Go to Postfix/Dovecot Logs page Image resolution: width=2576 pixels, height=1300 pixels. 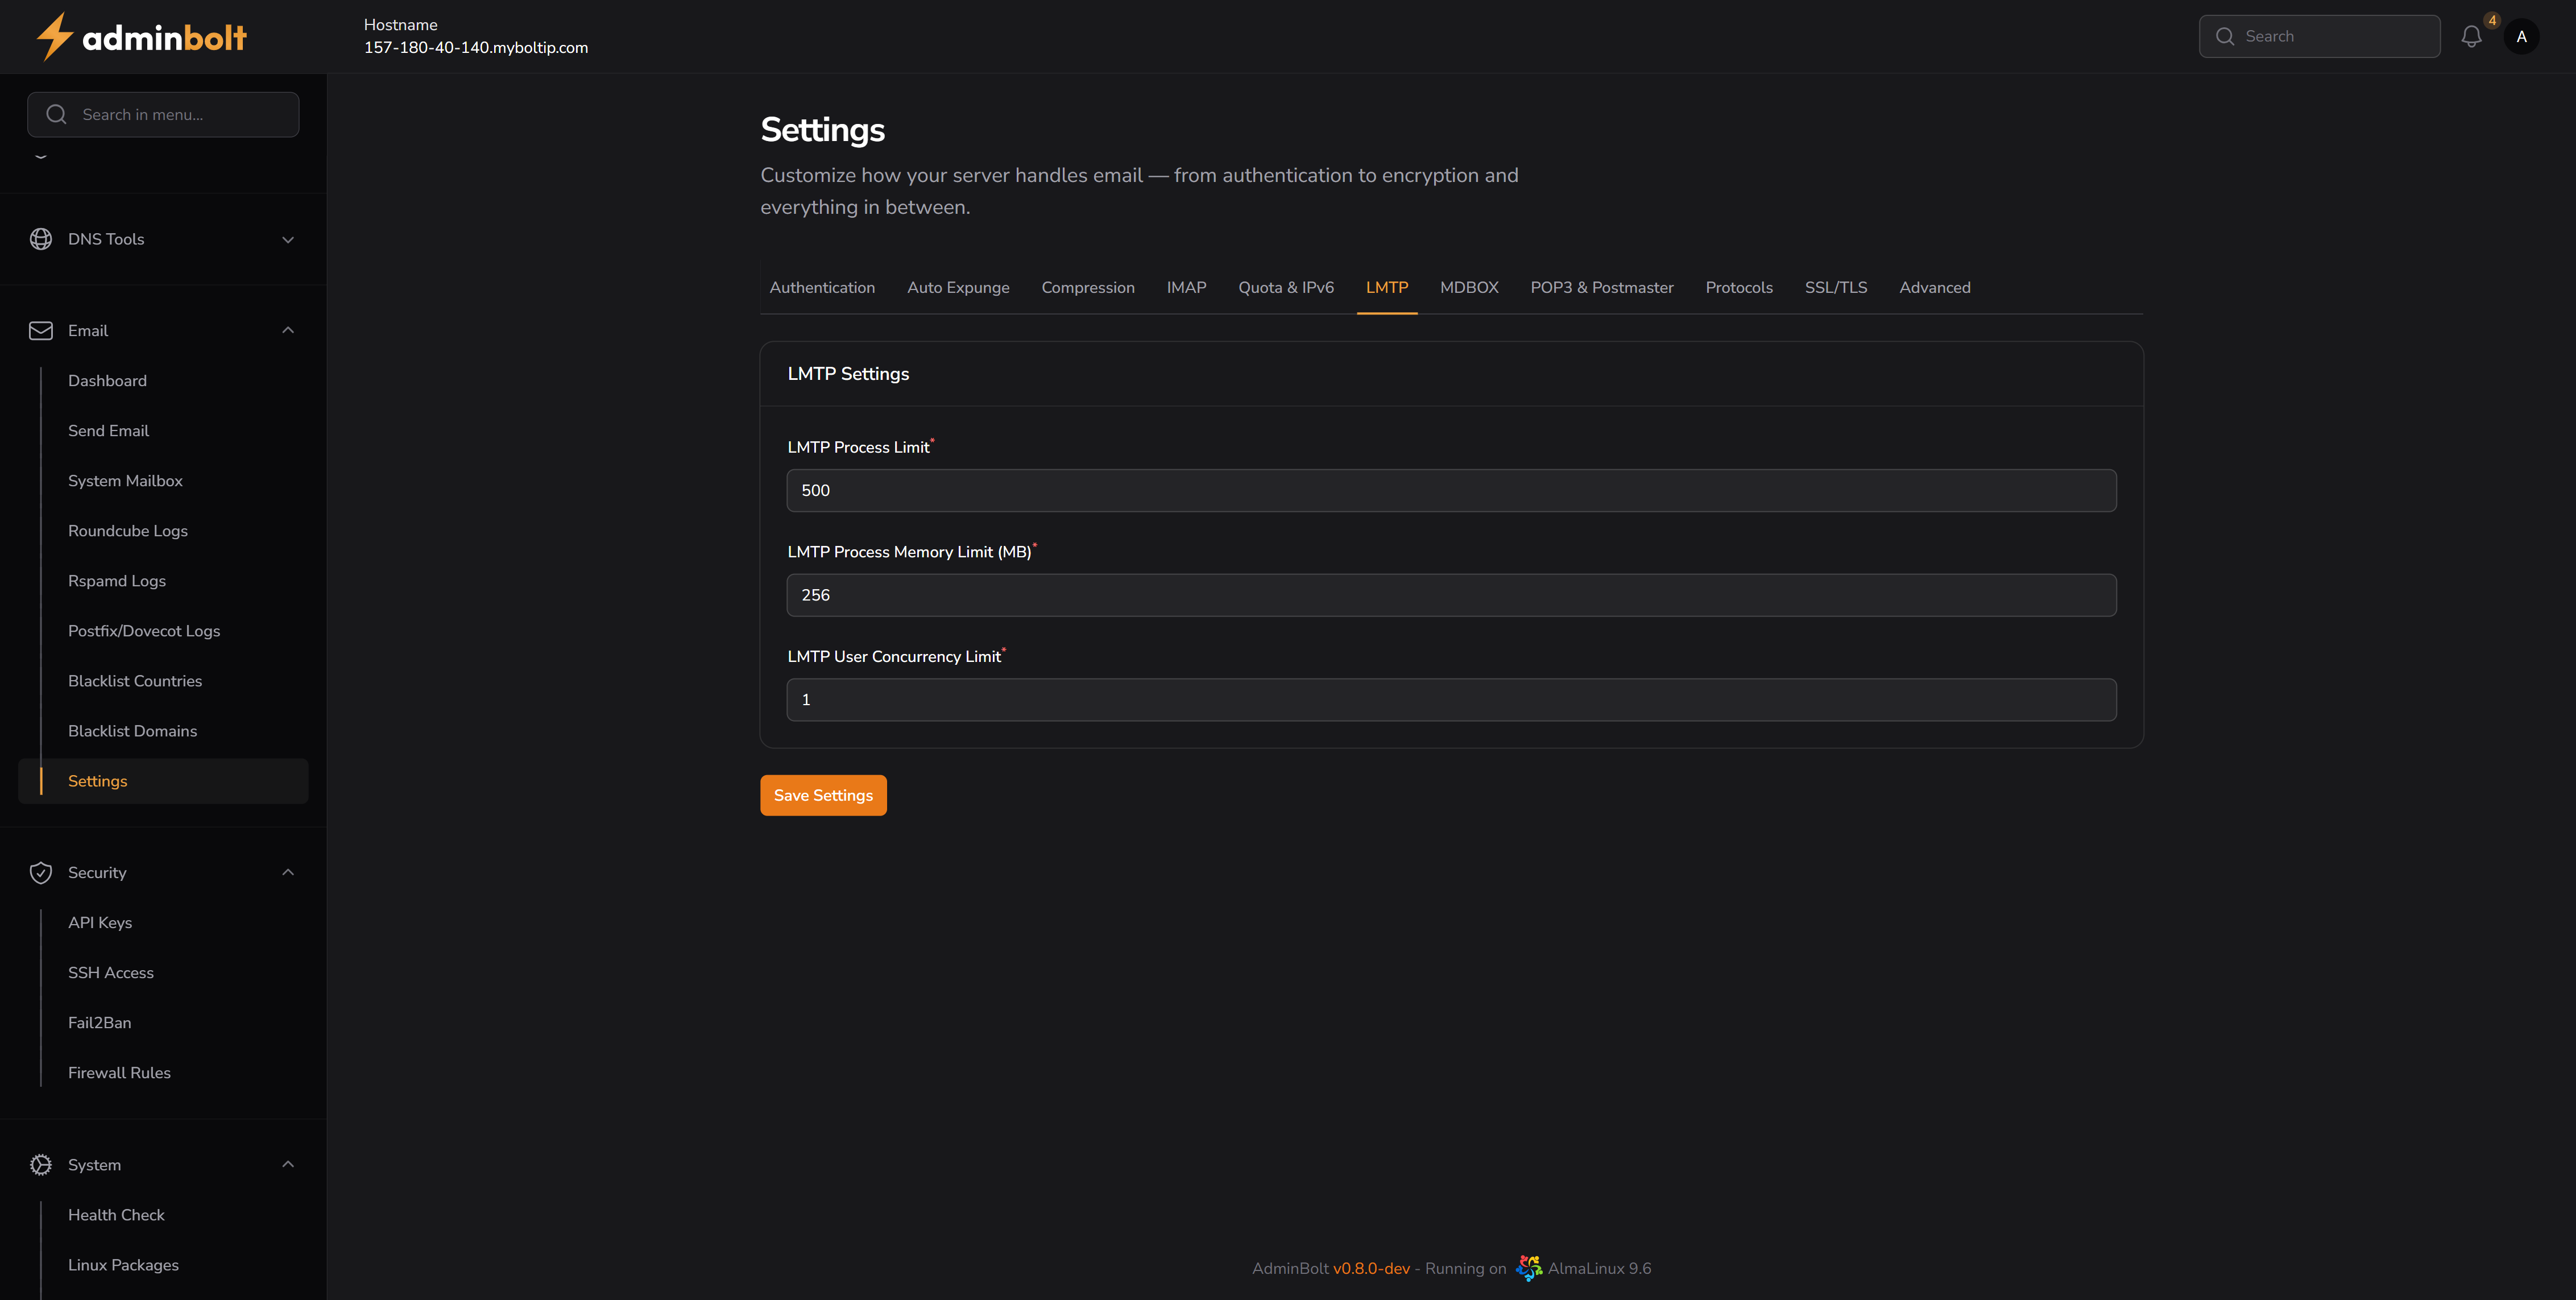coord(144,631)
